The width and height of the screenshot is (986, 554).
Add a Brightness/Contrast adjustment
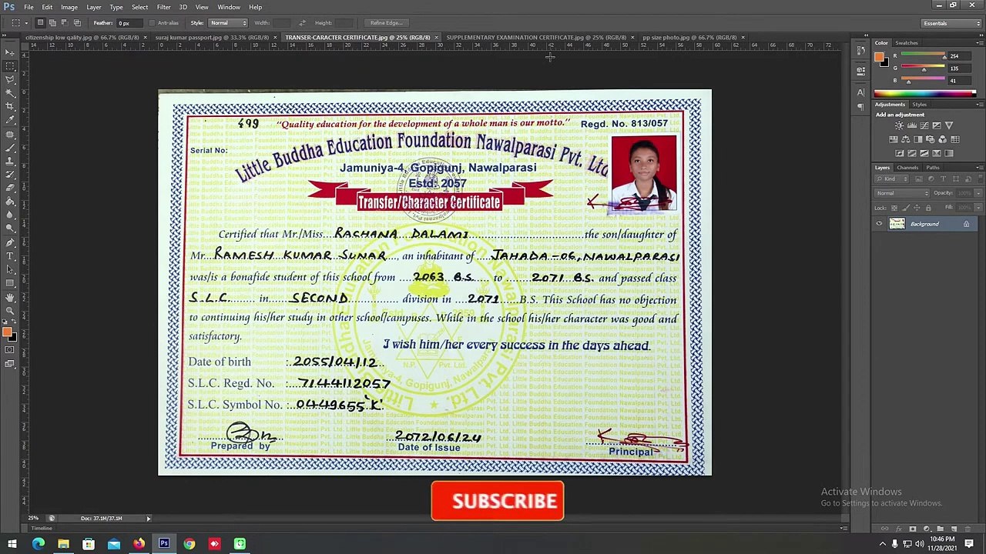(899, 125)
